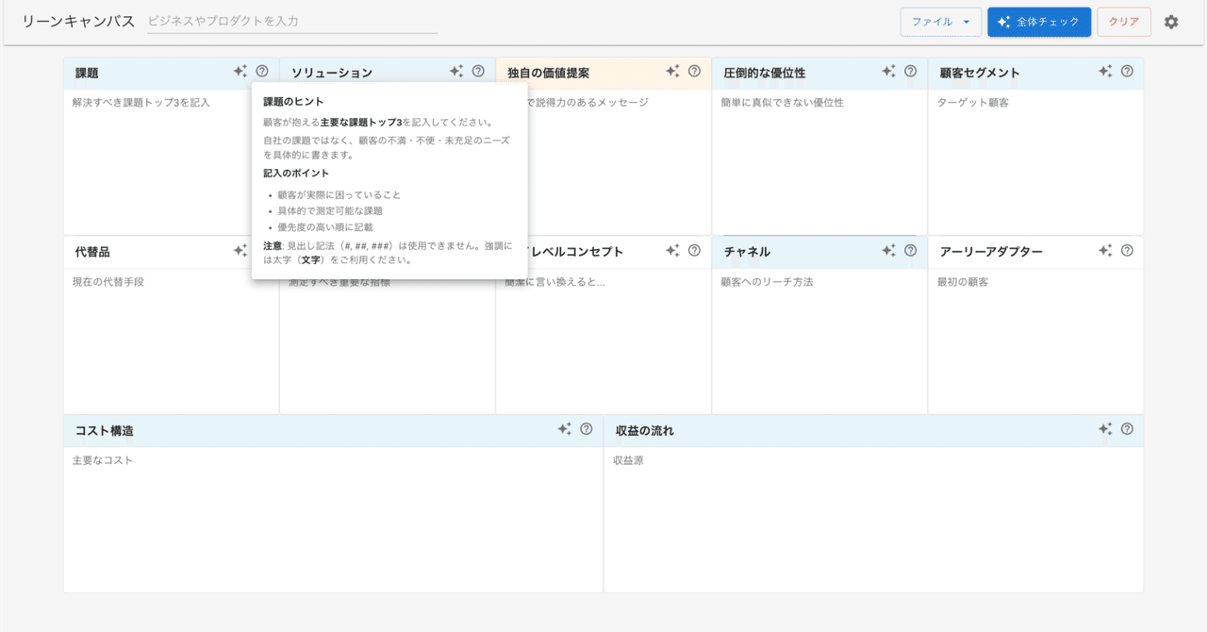Open the help icon on the チャネル section
This screenshot has height=632, width=1207.
[910, 250]
